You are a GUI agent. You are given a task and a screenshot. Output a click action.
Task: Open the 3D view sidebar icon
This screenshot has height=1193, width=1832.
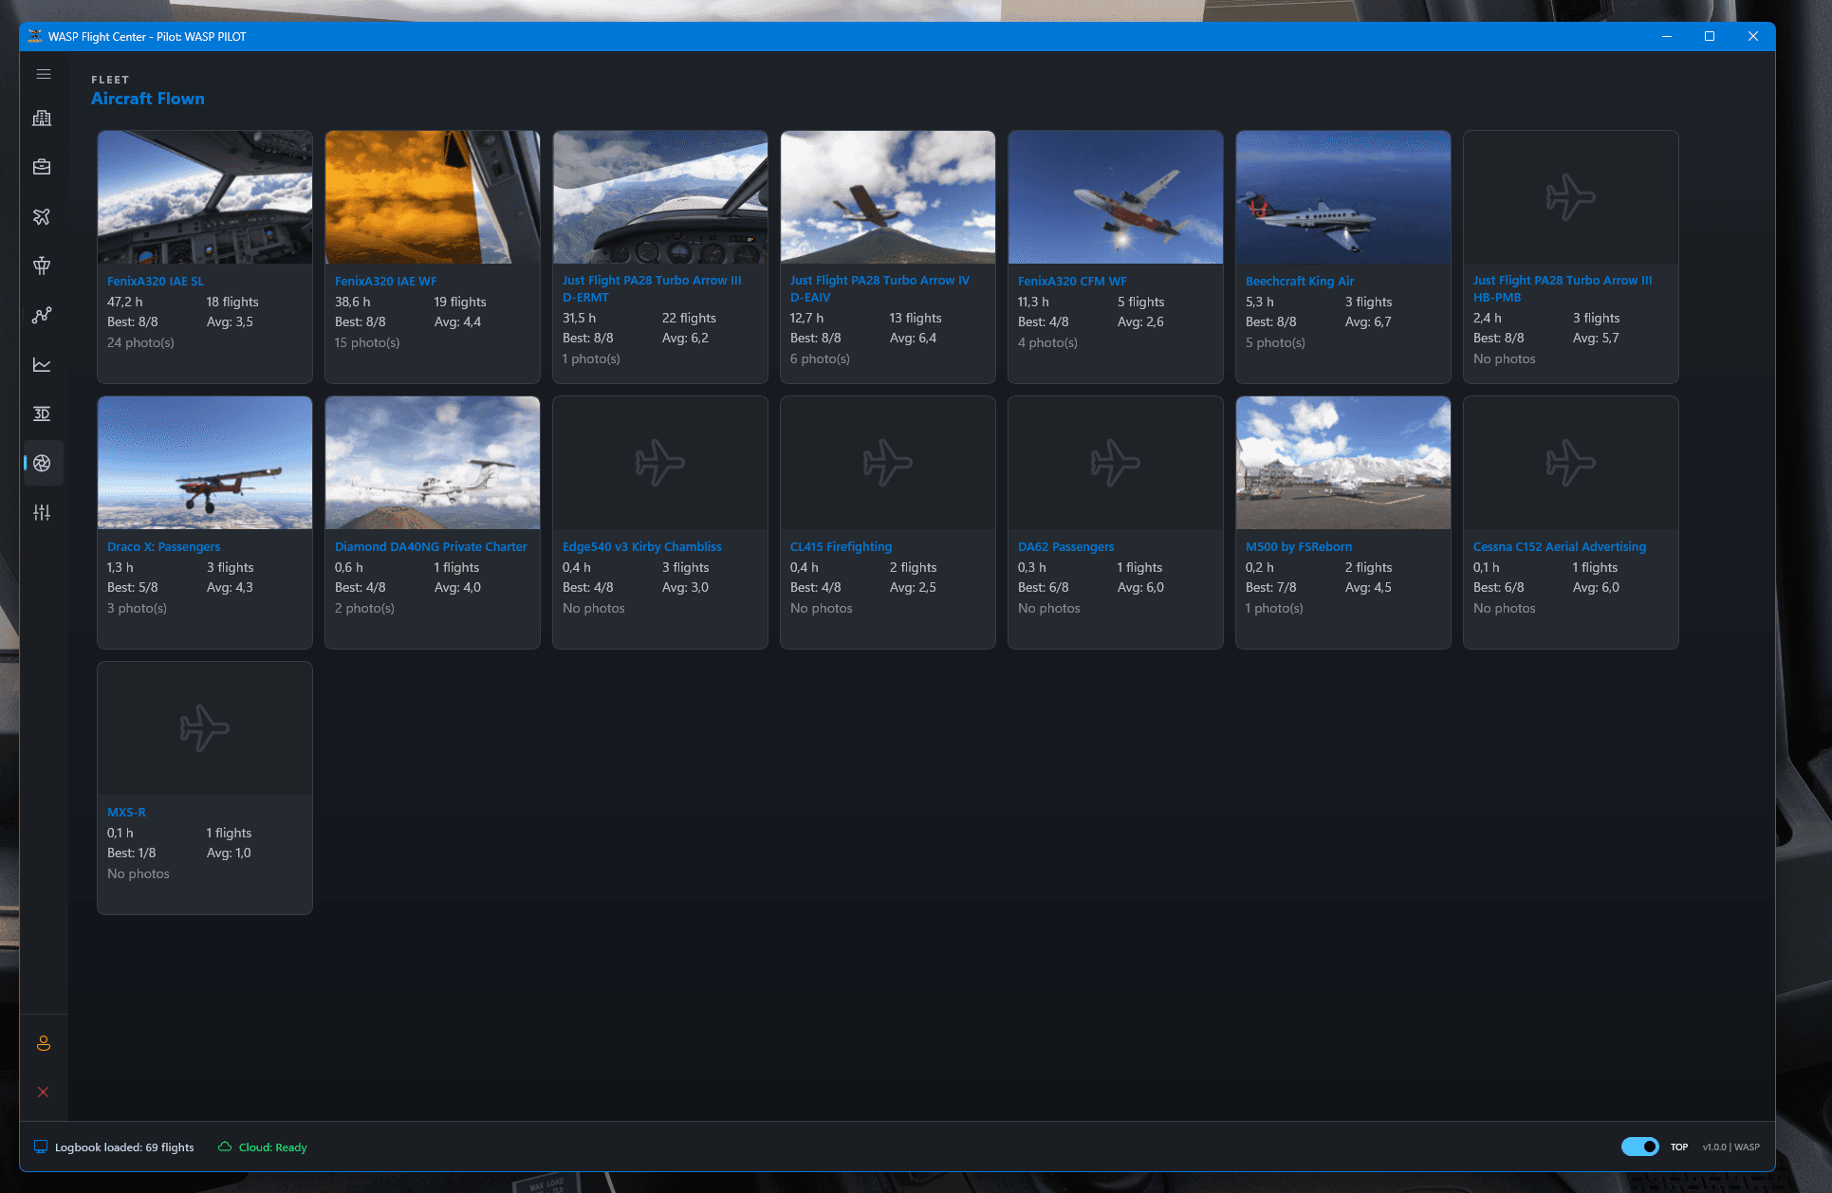[42, 414]
